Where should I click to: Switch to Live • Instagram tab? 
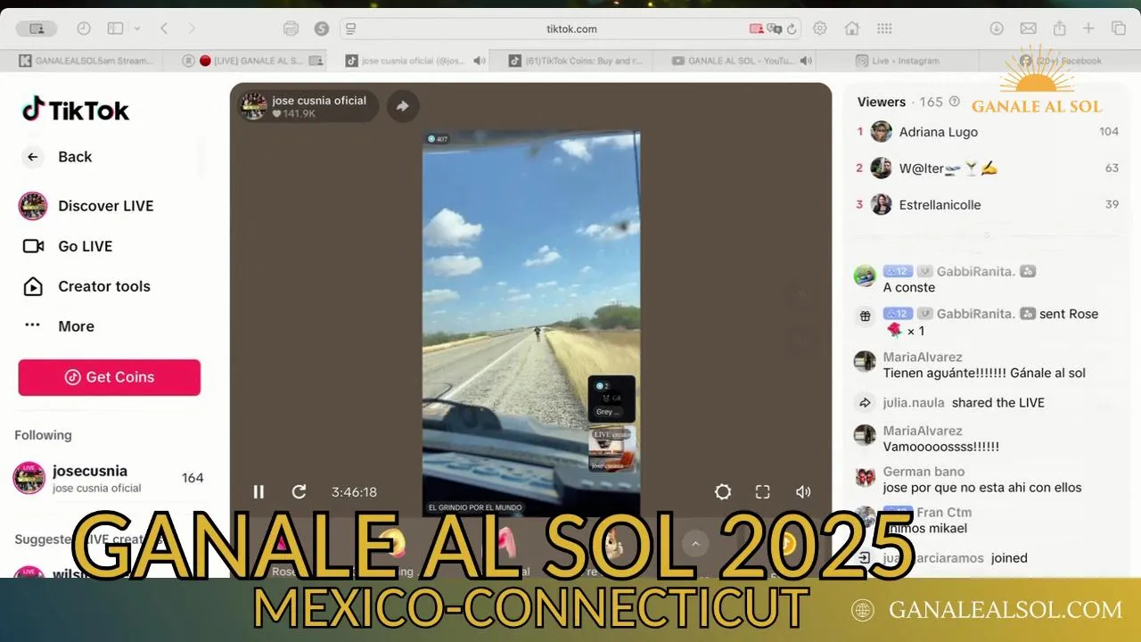pyautogui.click(x=897, y=61)
